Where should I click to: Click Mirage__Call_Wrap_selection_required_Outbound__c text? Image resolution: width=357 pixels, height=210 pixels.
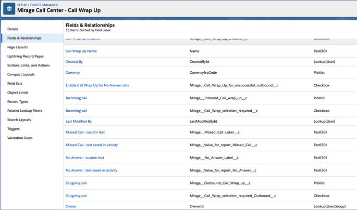[232, 195]
